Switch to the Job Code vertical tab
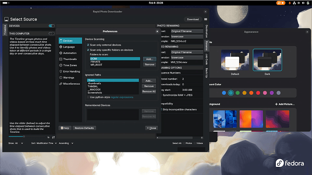 coord(207,59)
